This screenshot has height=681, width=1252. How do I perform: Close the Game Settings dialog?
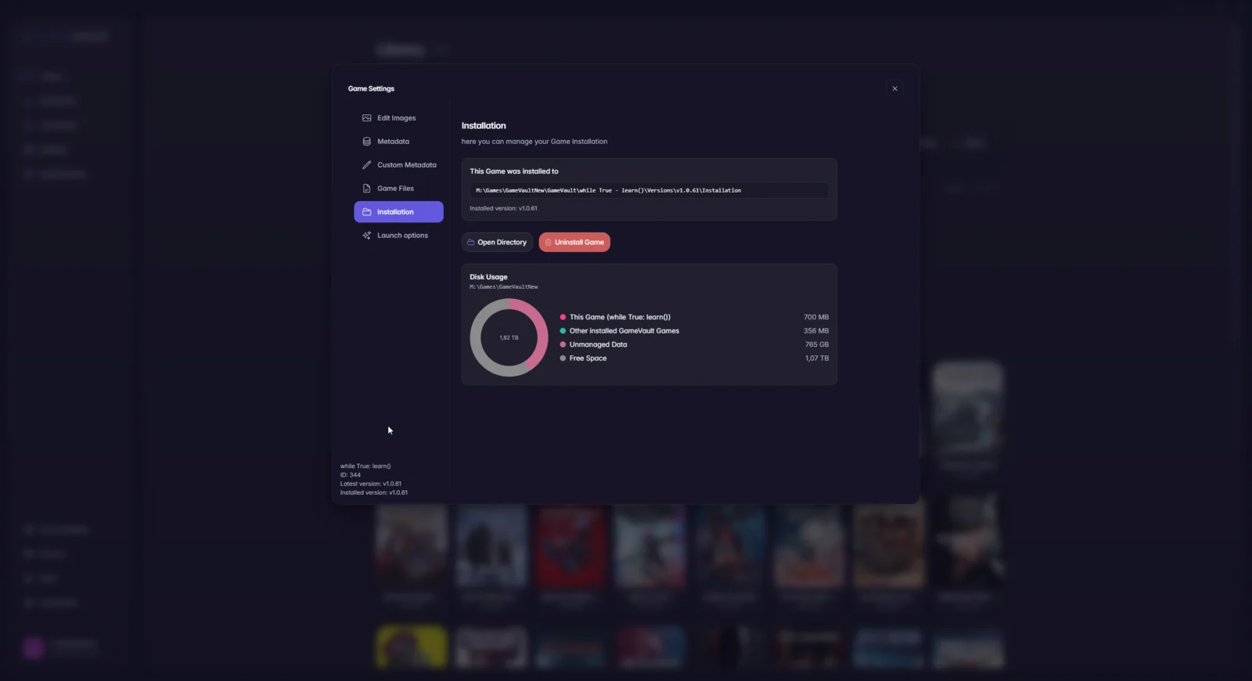[894, 88]
